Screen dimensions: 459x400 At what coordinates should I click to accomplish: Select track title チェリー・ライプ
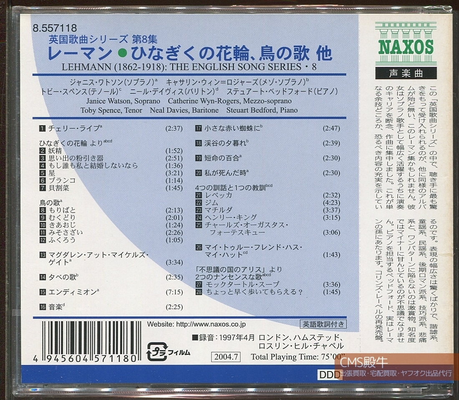[x=75, y=128]
